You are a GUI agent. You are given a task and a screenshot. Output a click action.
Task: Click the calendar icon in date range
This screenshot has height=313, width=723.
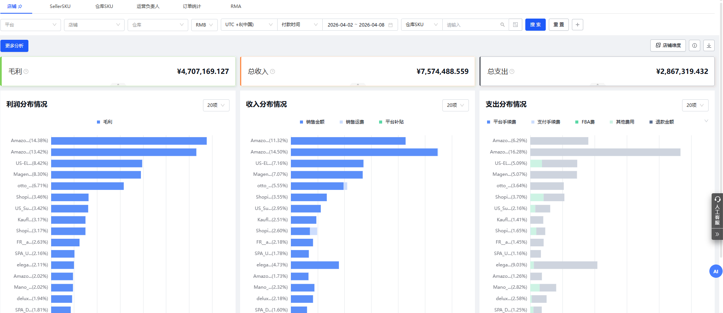390,25
